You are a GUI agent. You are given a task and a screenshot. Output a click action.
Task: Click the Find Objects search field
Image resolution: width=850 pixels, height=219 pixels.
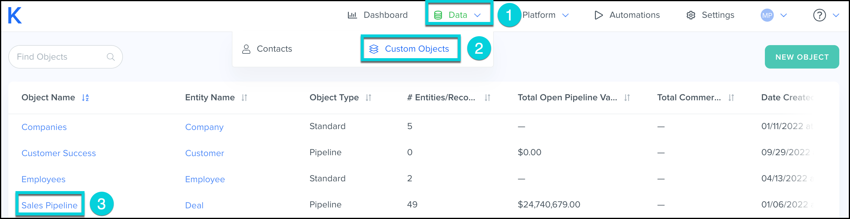click(x=60, y=57)
